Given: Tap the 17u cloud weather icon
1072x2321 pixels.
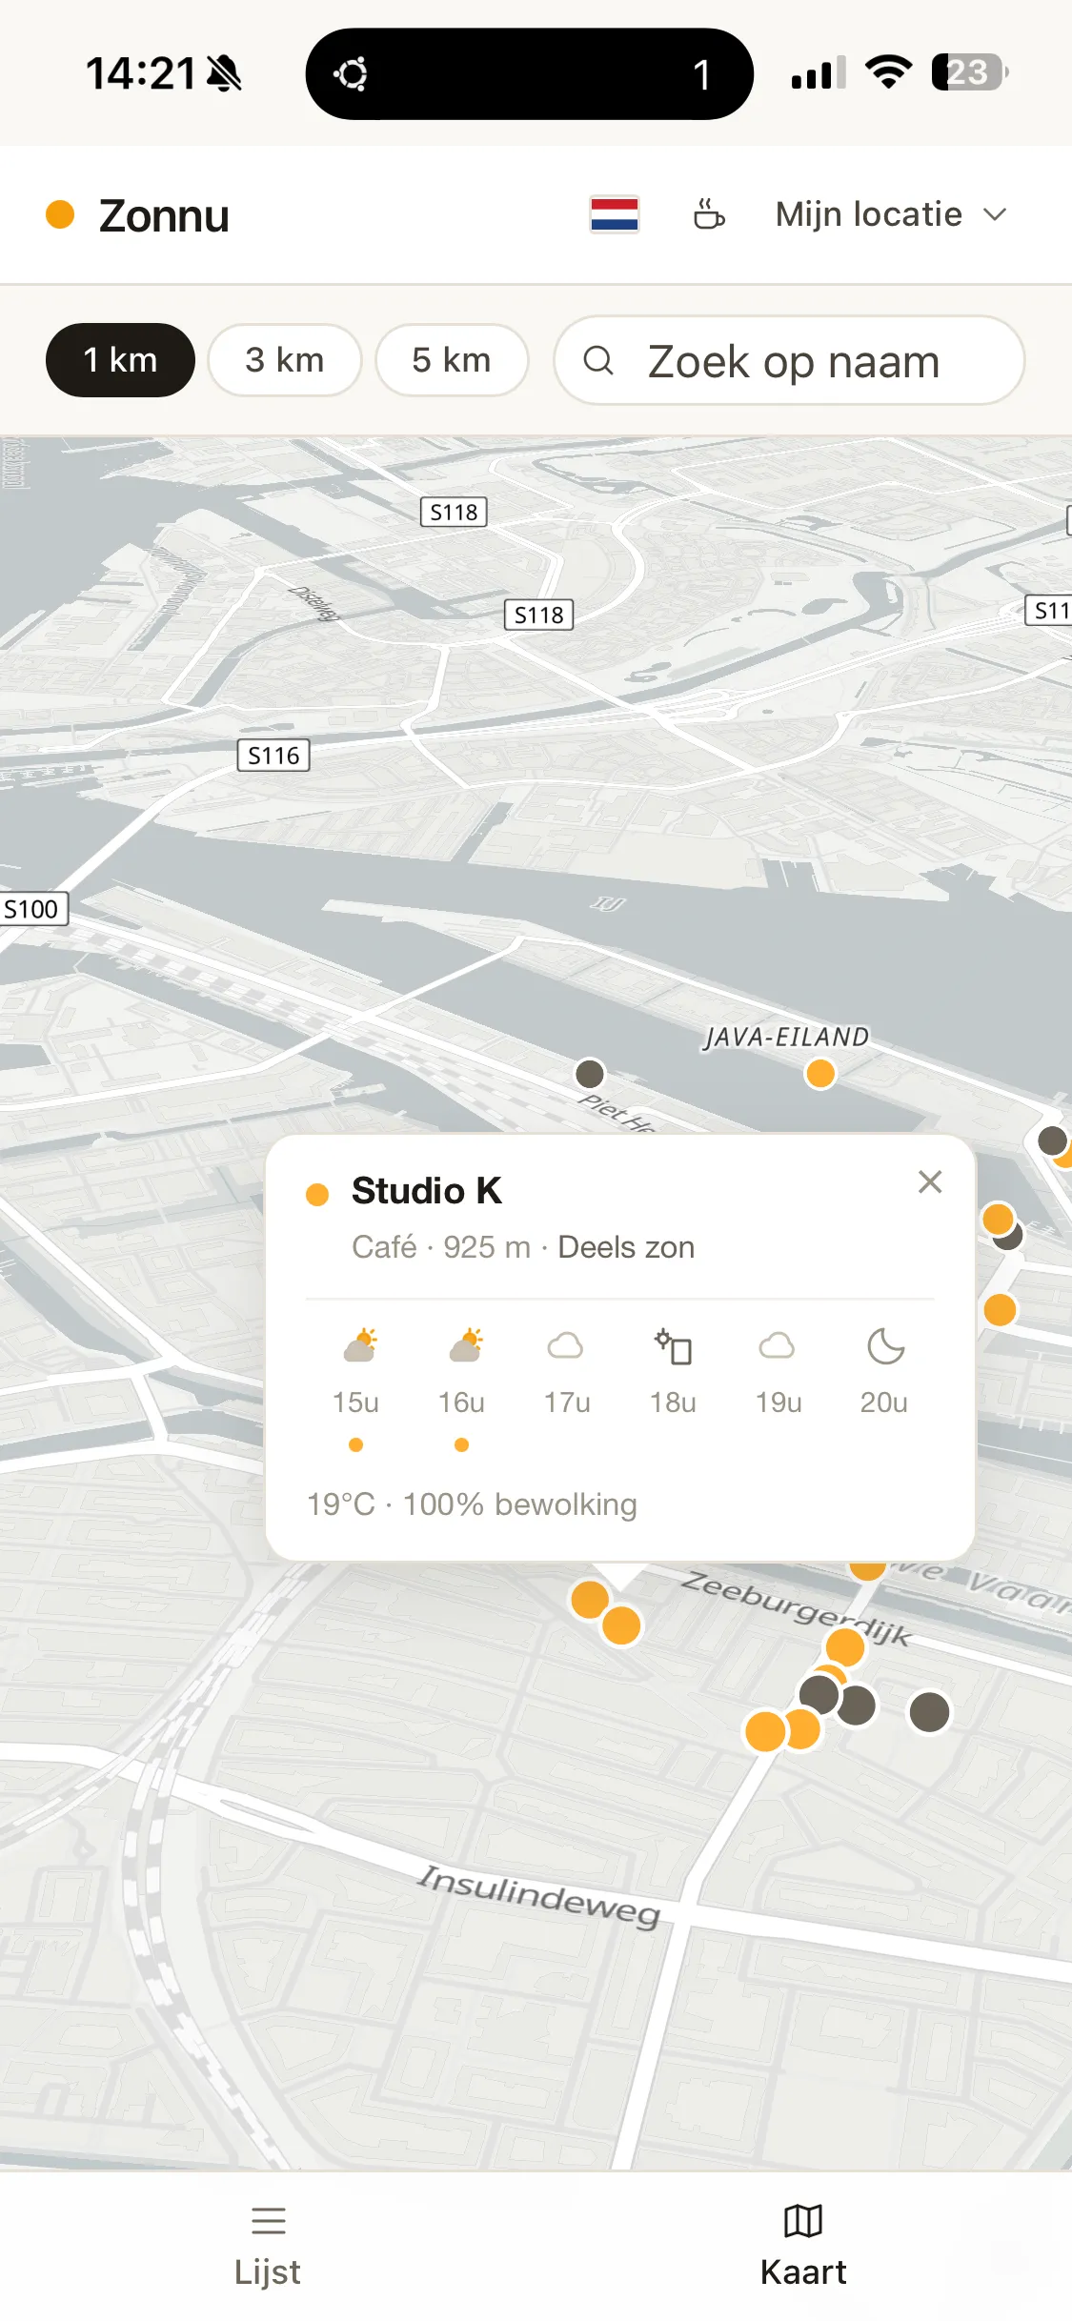Looking at the screenshot, I should (566, 1346).
